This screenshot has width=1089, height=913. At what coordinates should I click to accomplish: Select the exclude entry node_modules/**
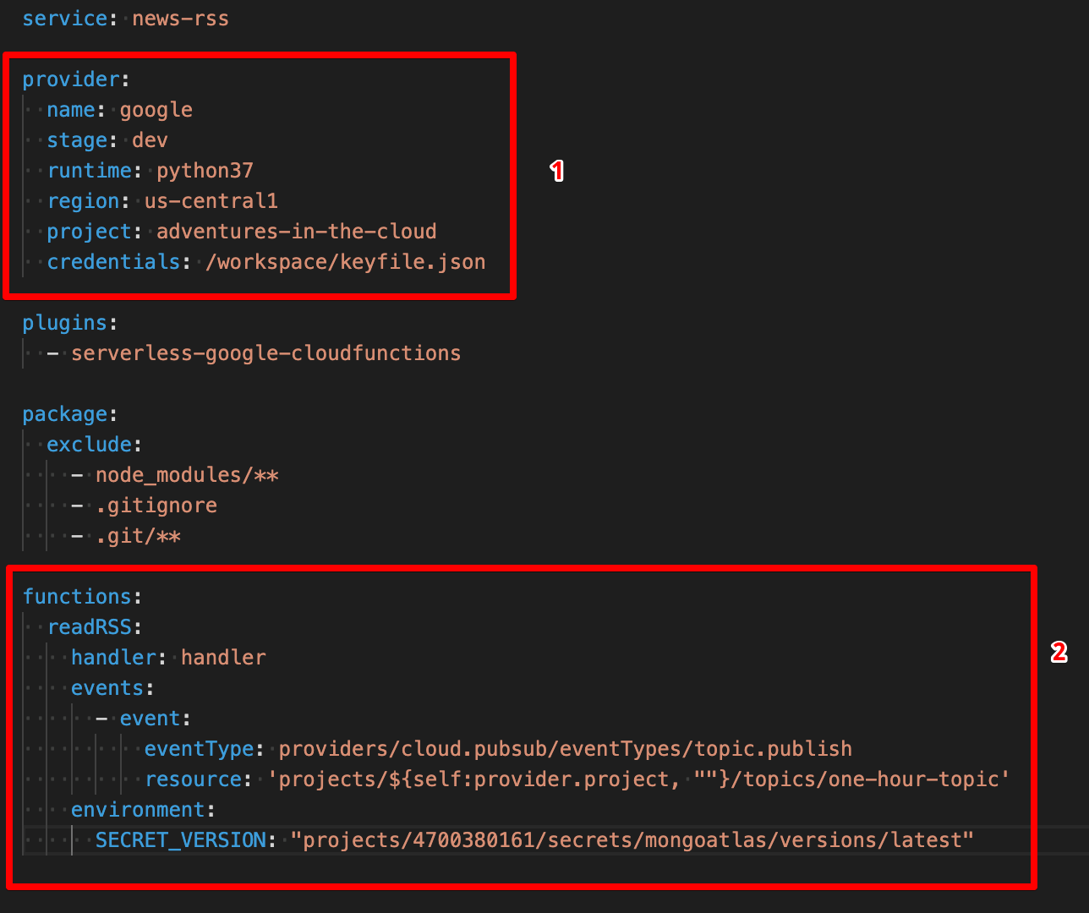tap(187, 475)
